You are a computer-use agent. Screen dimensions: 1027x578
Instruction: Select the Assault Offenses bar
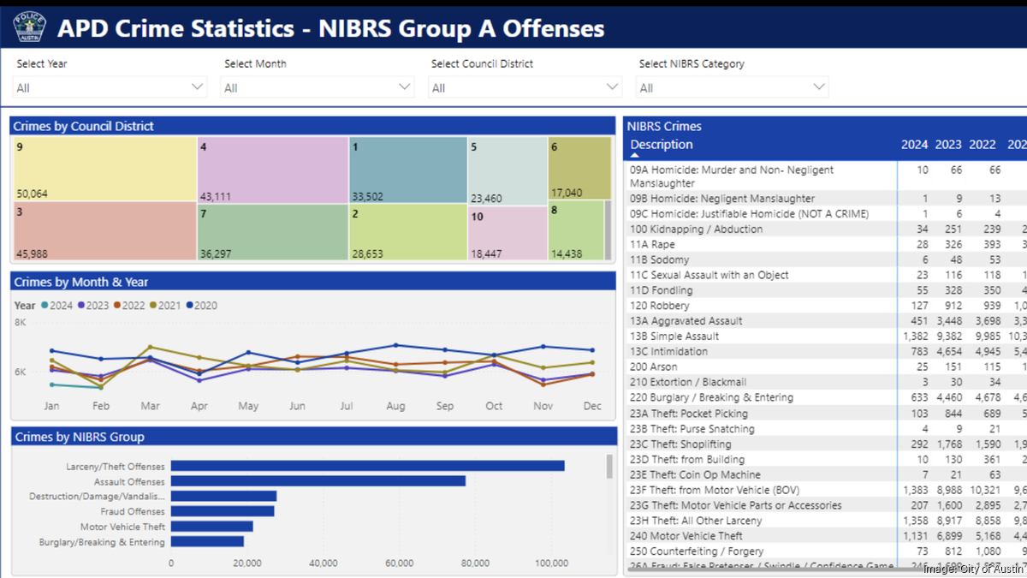318,481
